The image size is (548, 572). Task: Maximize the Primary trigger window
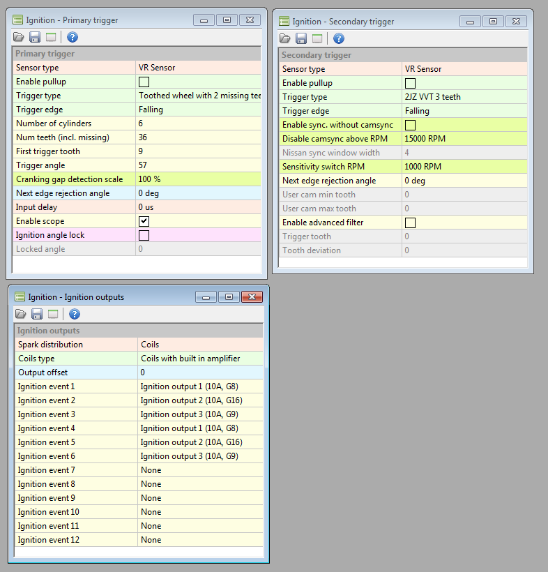227,20
